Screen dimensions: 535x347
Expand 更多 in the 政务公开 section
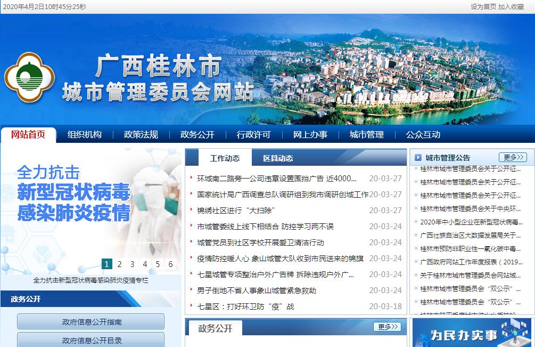(387, 327)
